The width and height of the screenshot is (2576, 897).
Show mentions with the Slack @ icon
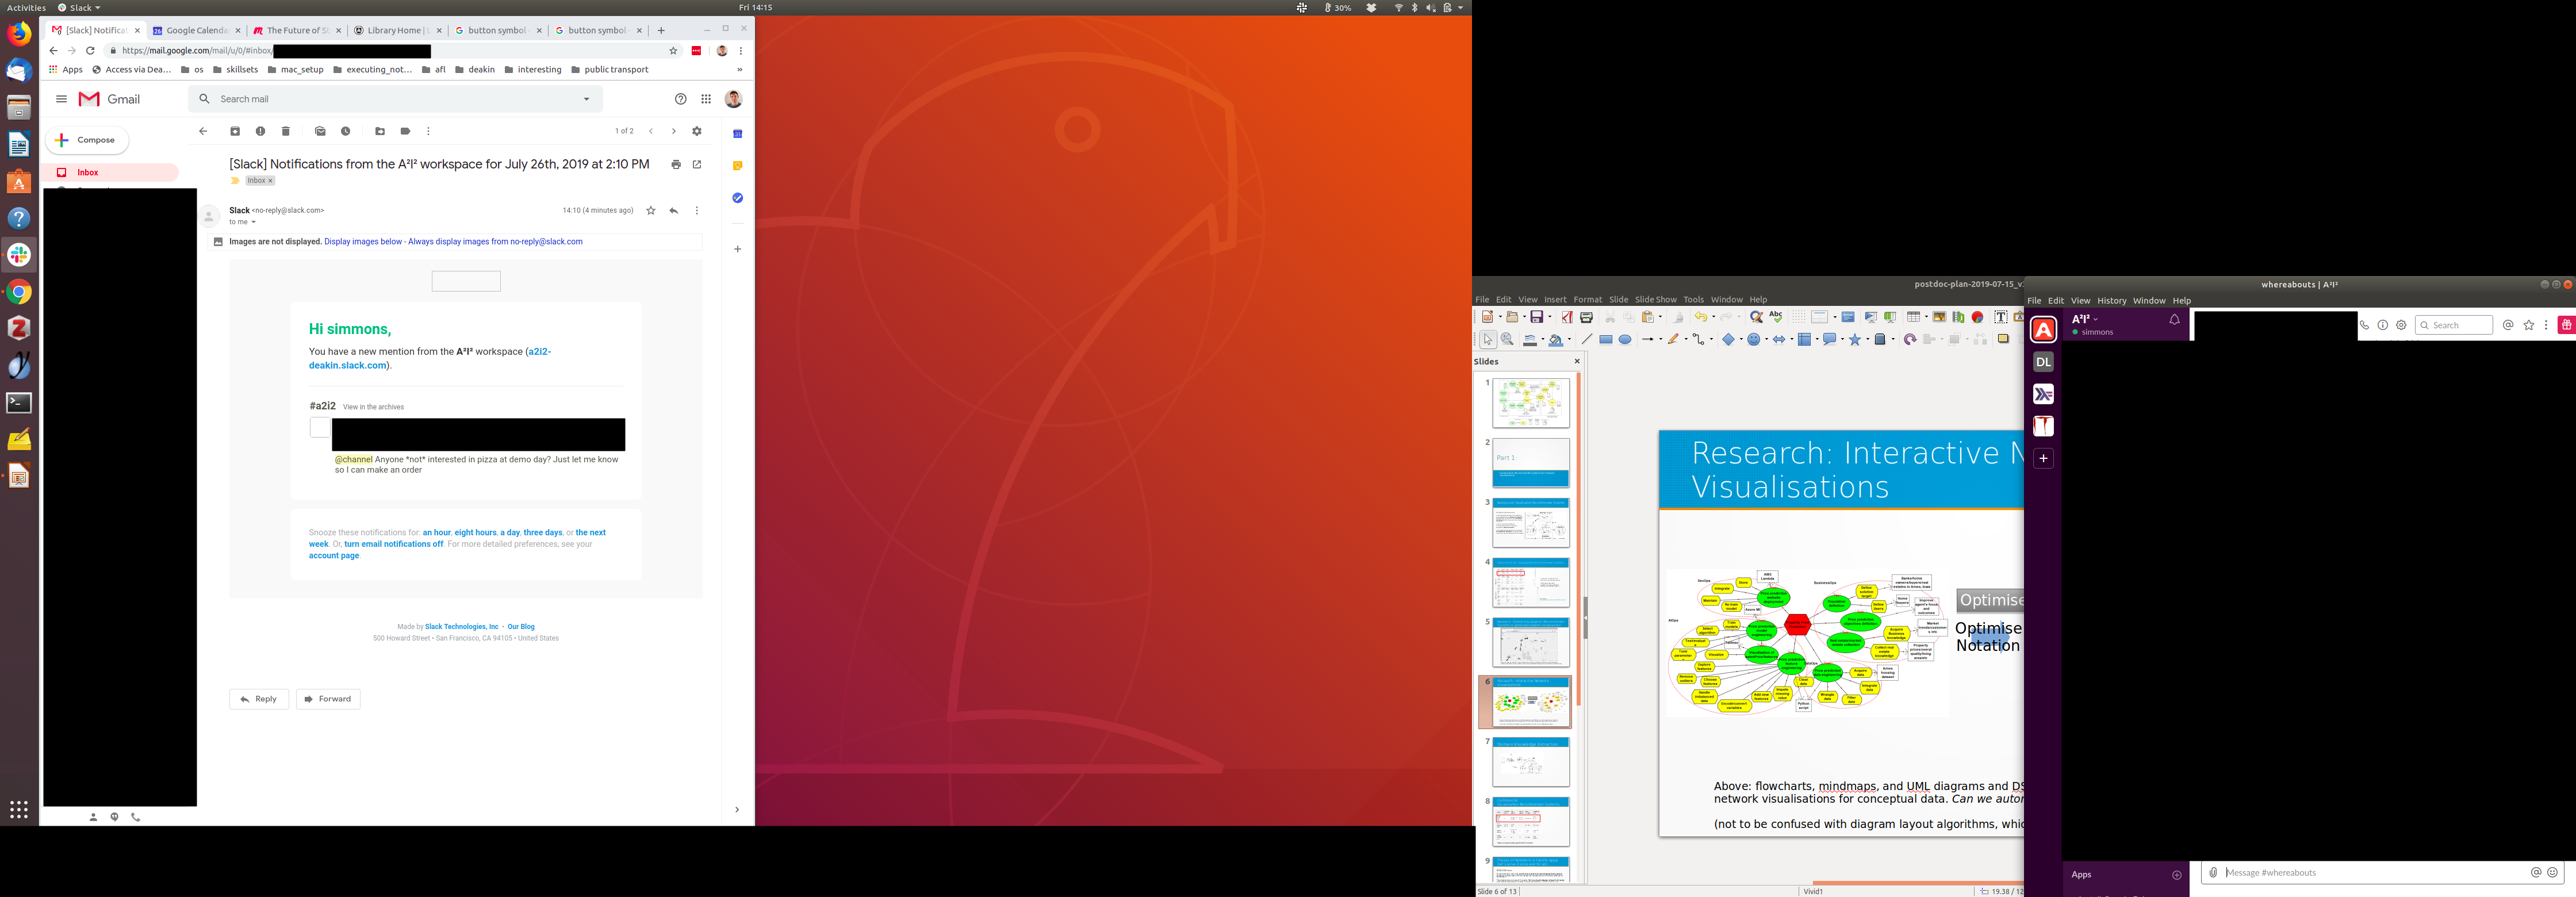click(x=2508, y=325)
